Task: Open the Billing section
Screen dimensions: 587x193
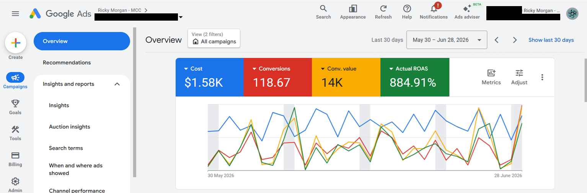Action: pyautogui.click(x=15, y=159)
